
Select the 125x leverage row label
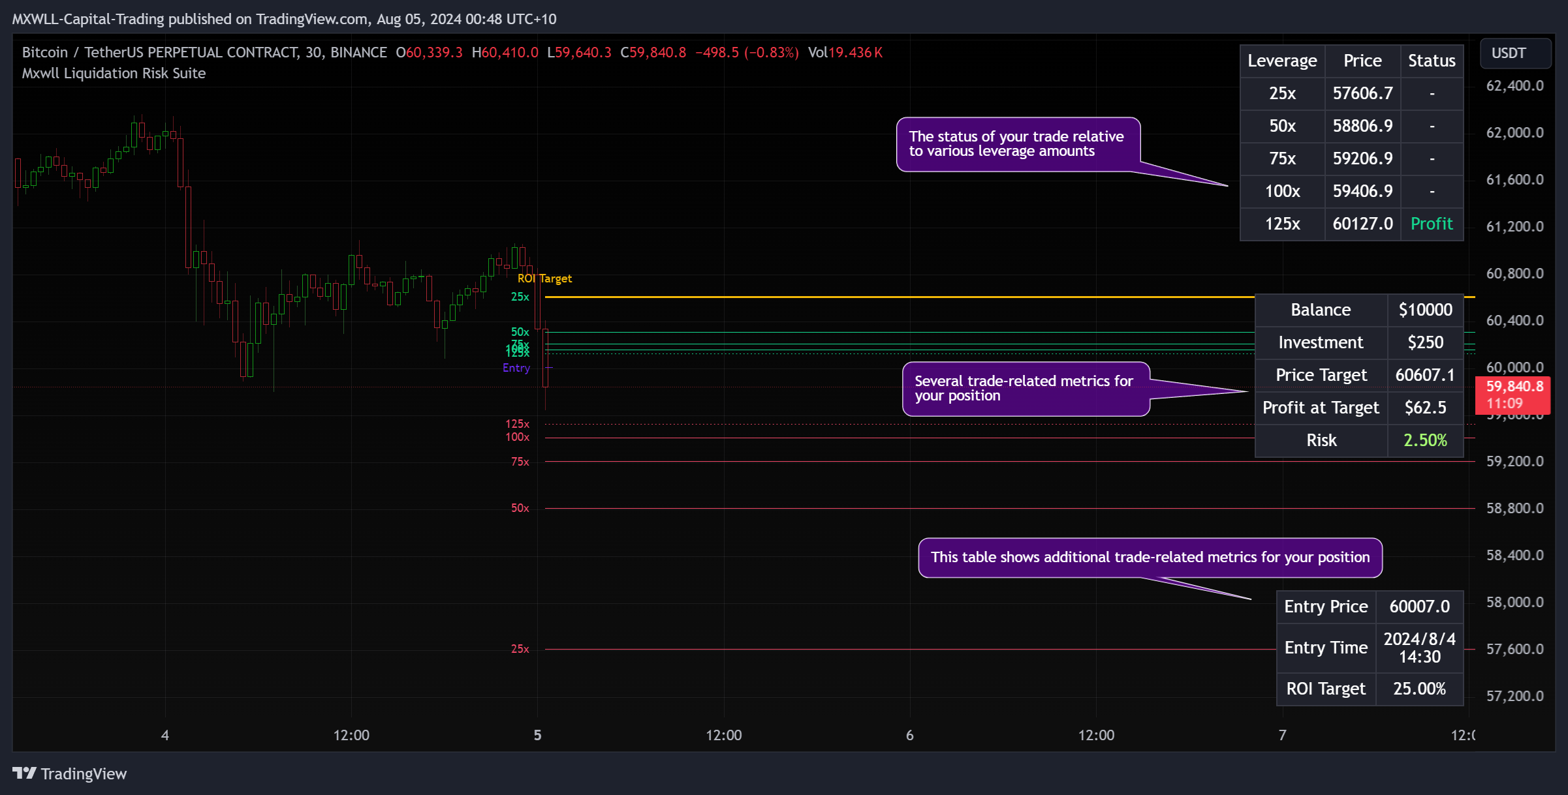coord(1282,224)
